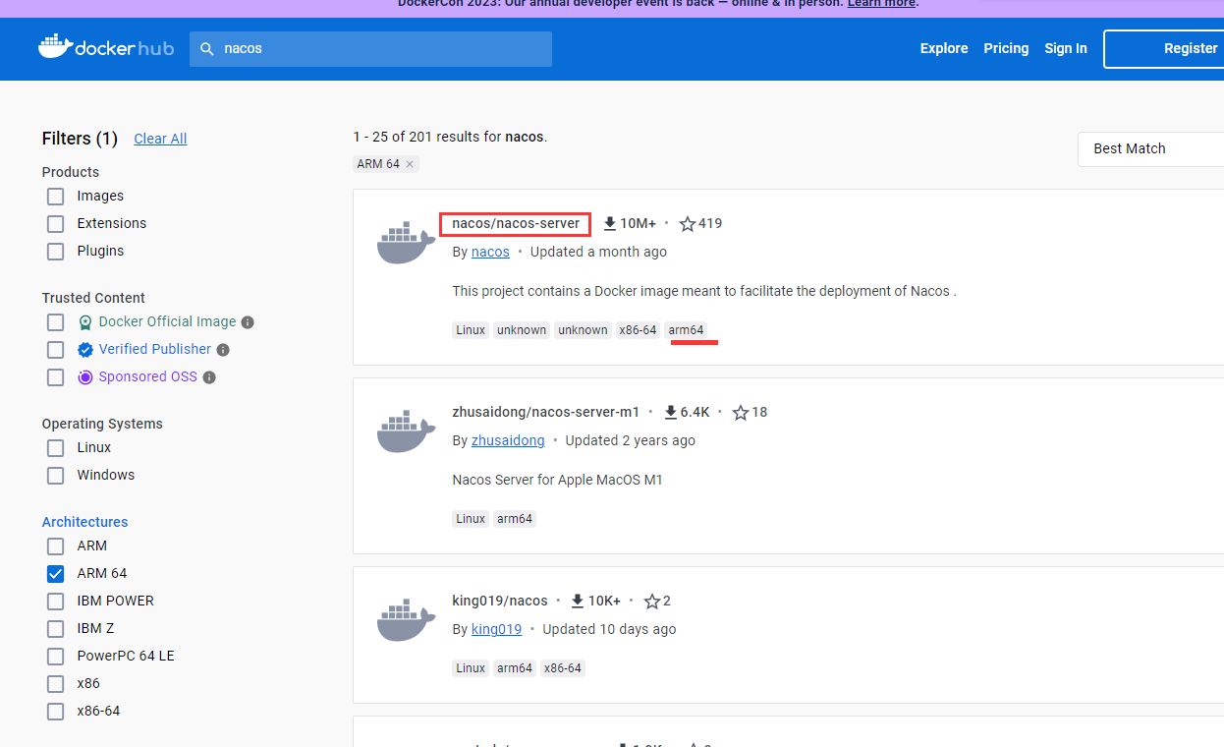Click the Sign In link

1066,48
